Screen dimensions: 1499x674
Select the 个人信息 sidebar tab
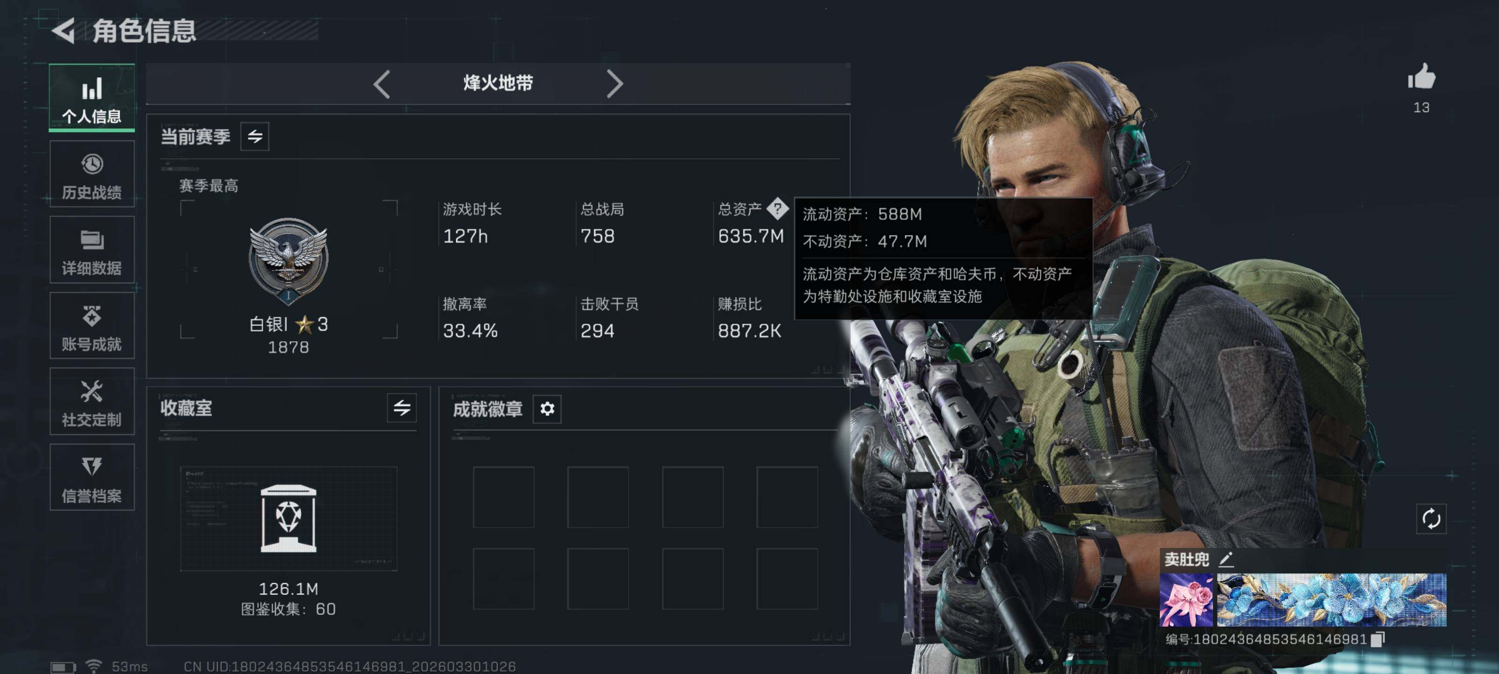coord(92,98)
